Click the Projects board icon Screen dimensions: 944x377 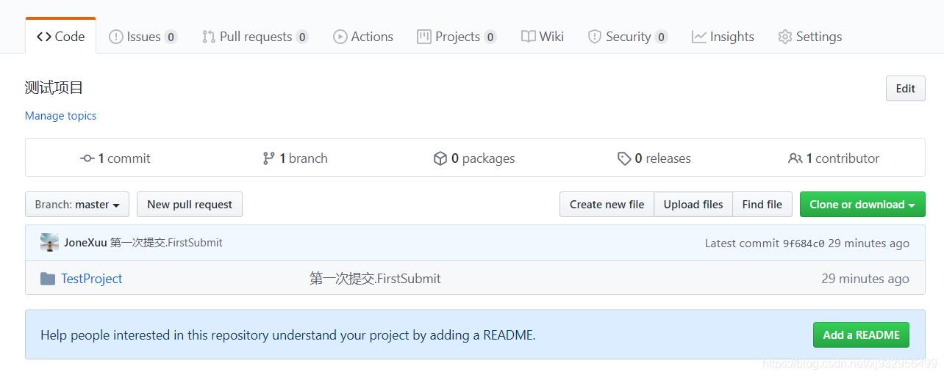424,37
